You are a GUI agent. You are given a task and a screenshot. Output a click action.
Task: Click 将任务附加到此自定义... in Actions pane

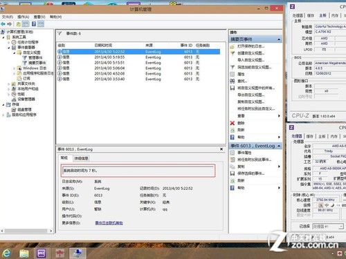coord(256,108)
